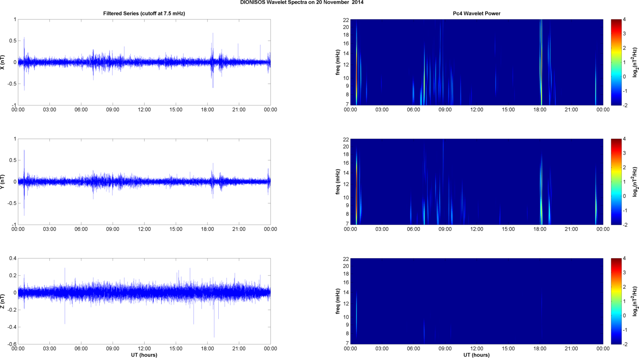Image resolution: width=639 pixels, height=358 pixels.
Task: Click the -0.6 tick label on Z axis
Action: [x=12, y=344]
